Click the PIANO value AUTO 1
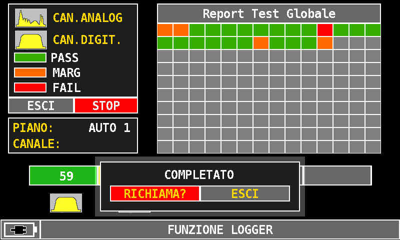The height and width of the screenshot is (240, 400). [x=109, y=128]
